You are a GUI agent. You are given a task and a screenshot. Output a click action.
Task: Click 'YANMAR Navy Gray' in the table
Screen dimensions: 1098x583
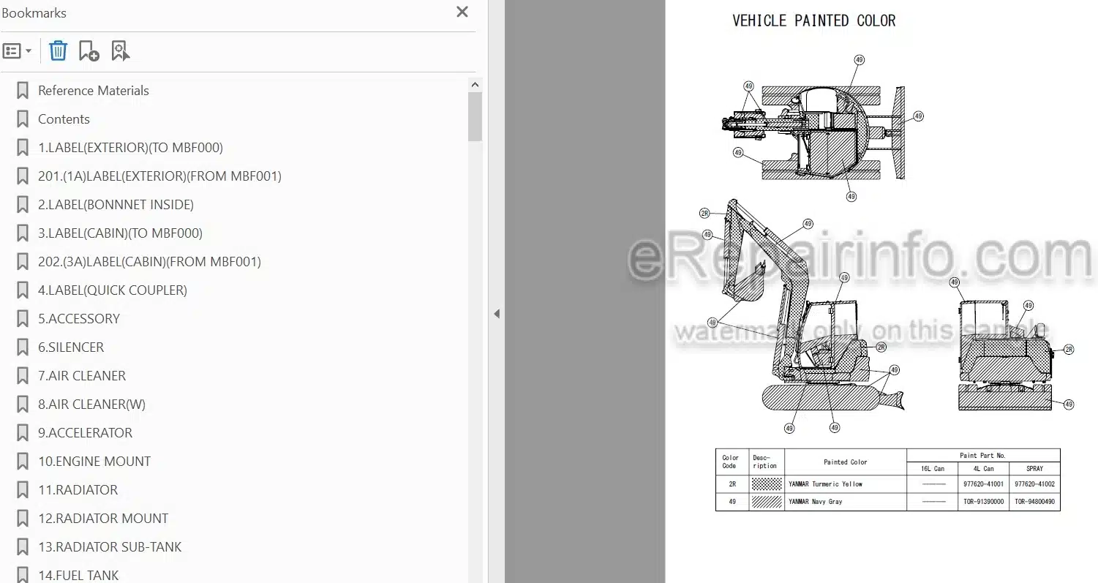click(x=815, y=502)
